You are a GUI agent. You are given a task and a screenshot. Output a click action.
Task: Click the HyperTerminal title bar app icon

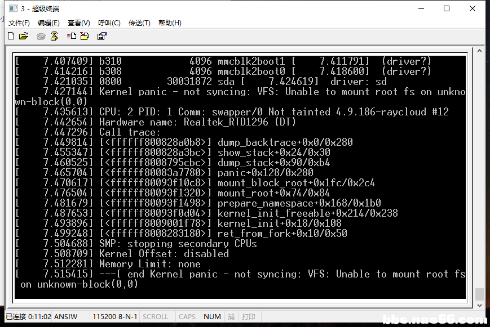13,8
